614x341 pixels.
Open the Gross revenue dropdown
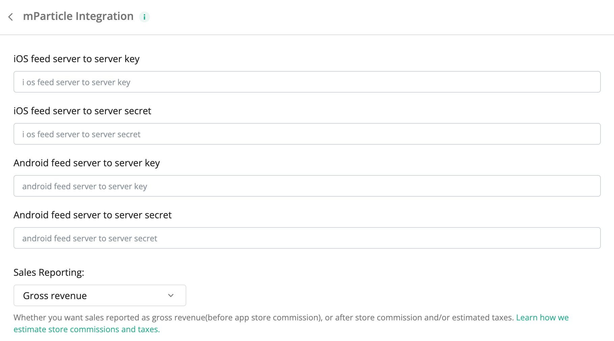(x=100, y=295)
